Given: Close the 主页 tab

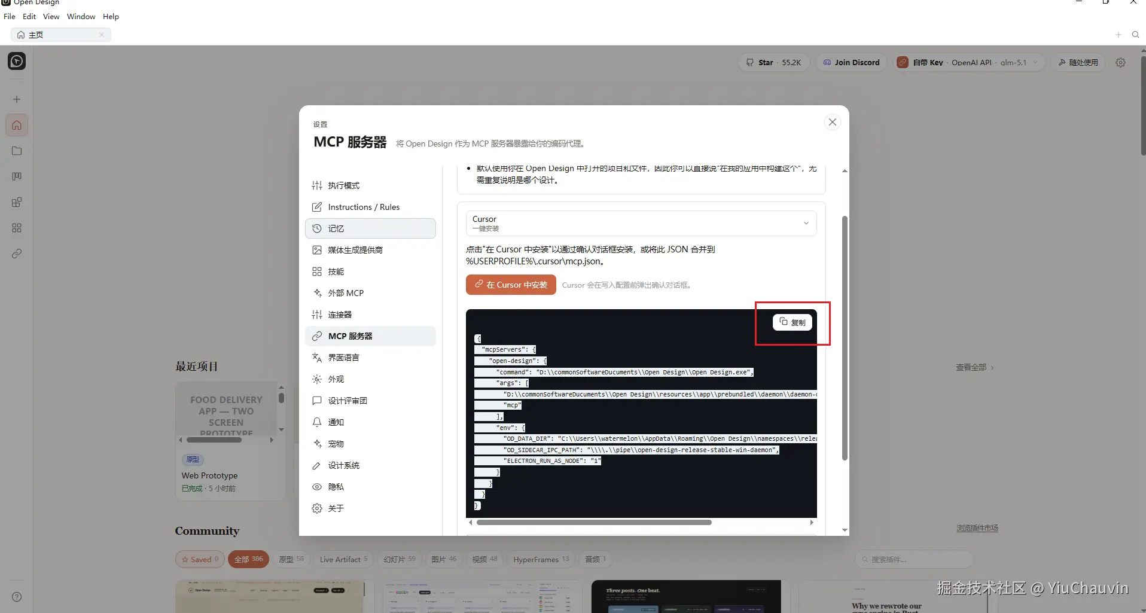Looking at the screenshot, I should pyautogui.click(x=102, y=35).
